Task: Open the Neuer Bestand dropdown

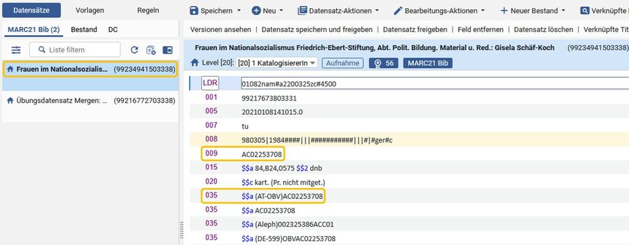Action: pos(533,11)
